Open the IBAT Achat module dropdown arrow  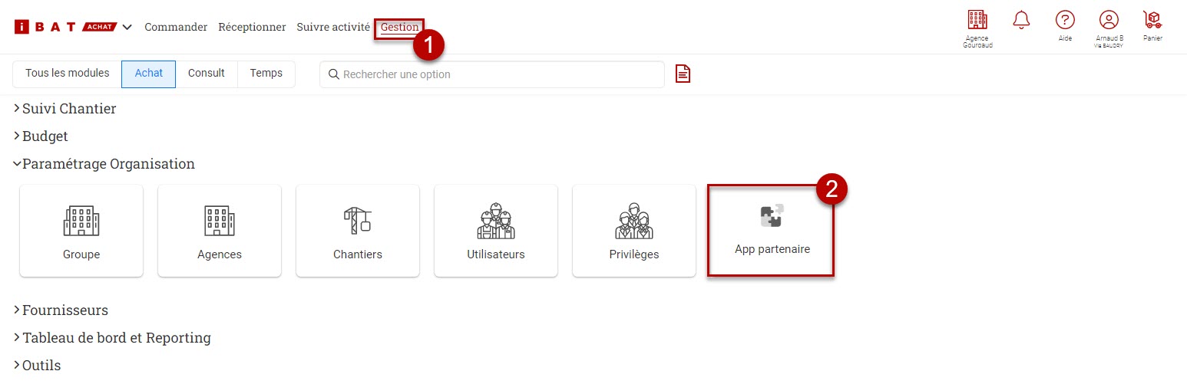point(127,28)
